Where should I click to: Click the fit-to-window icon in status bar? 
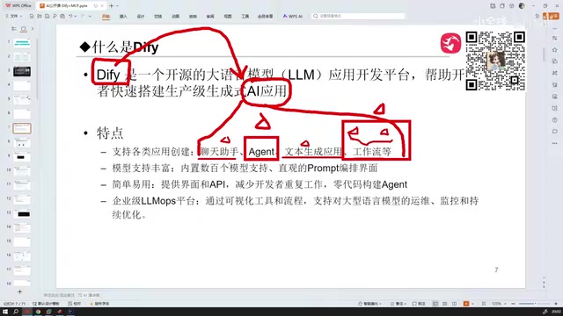point(484,304)
